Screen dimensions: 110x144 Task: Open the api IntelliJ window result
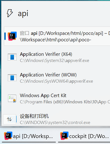[x=57, y=36]
